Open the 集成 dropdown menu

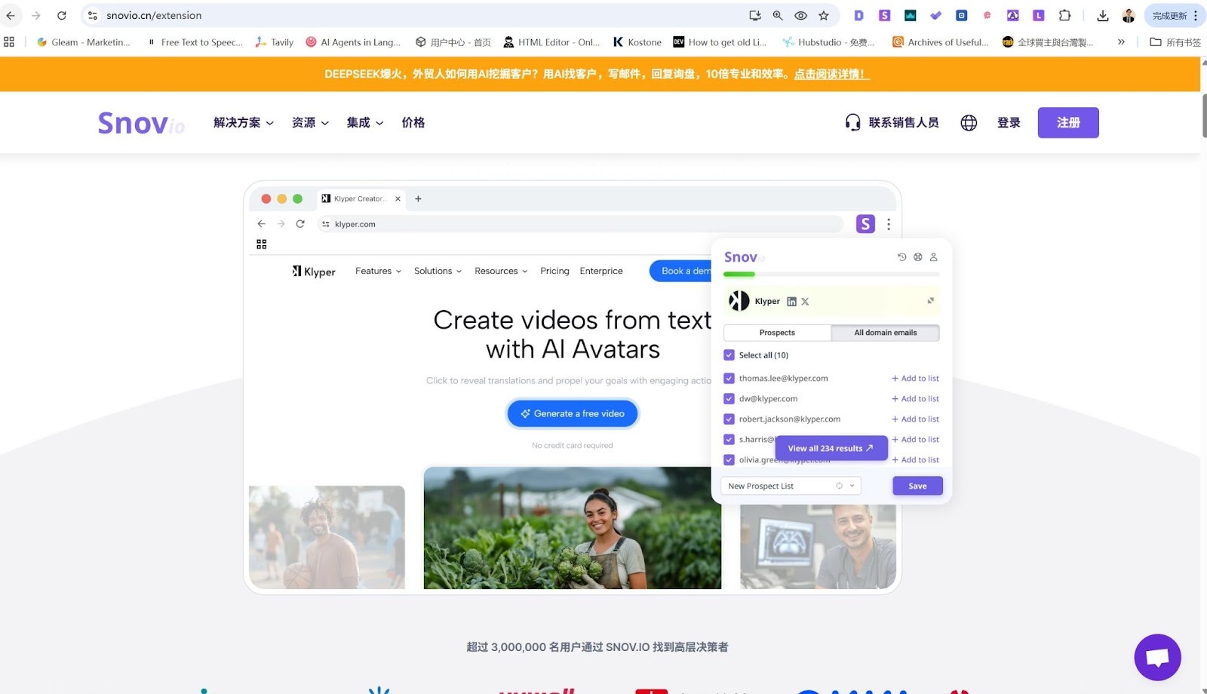pos(364,123)
